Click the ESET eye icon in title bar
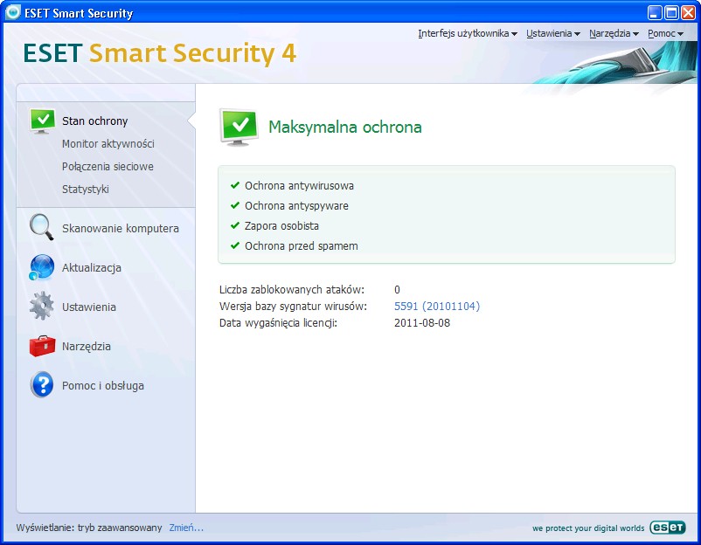This screenshot has width=701, height=545. click(x=13, y=12)
